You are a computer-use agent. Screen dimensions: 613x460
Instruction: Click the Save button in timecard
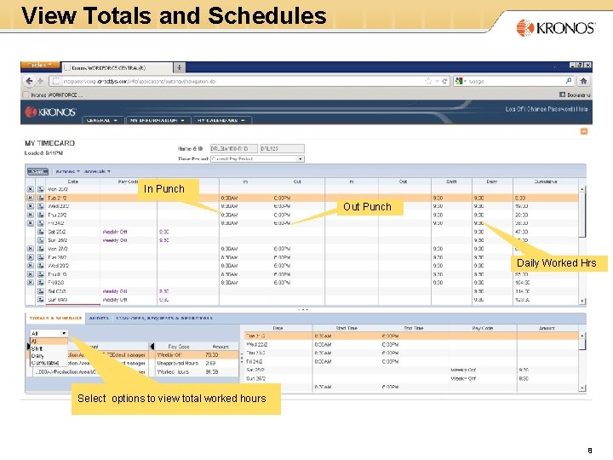37,171
